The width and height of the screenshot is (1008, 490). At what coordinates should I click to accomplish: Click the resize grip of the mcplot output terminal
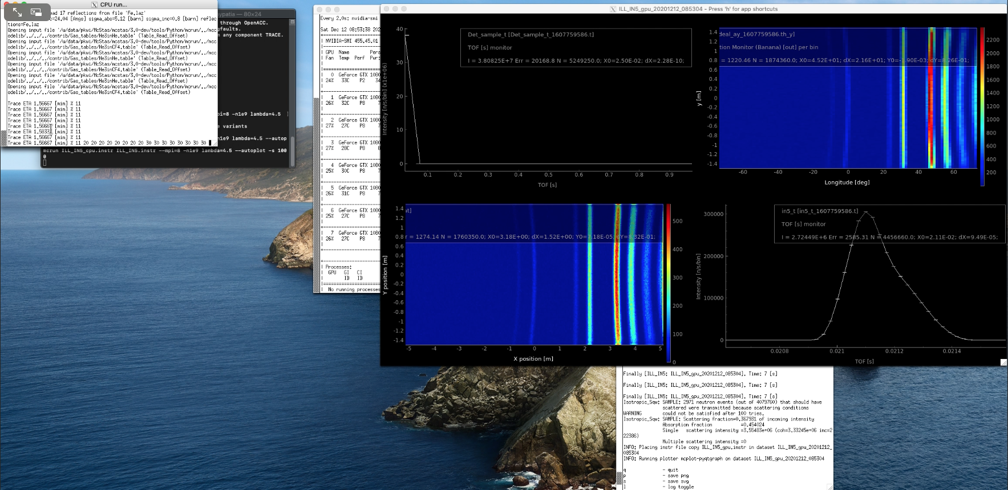830,487
